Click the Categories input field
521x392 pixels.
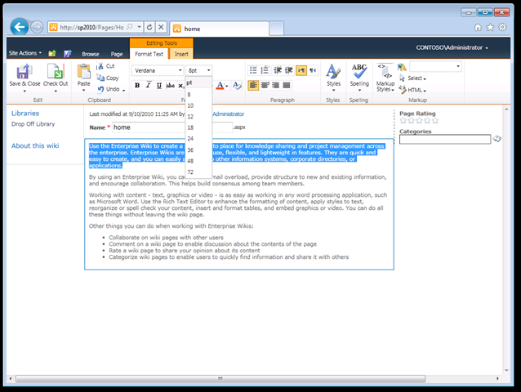444,140
